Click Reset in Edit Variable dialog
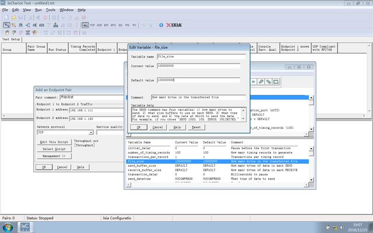Screen dimensions: 373x233 coord(196,126)
